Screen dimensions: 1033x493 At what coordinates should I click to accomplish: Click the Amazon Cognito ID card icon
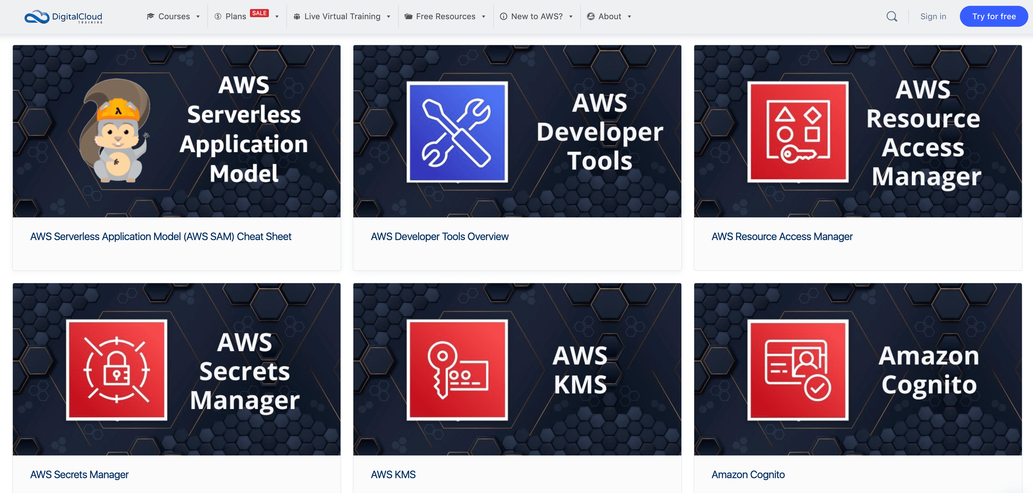[797, 370]
